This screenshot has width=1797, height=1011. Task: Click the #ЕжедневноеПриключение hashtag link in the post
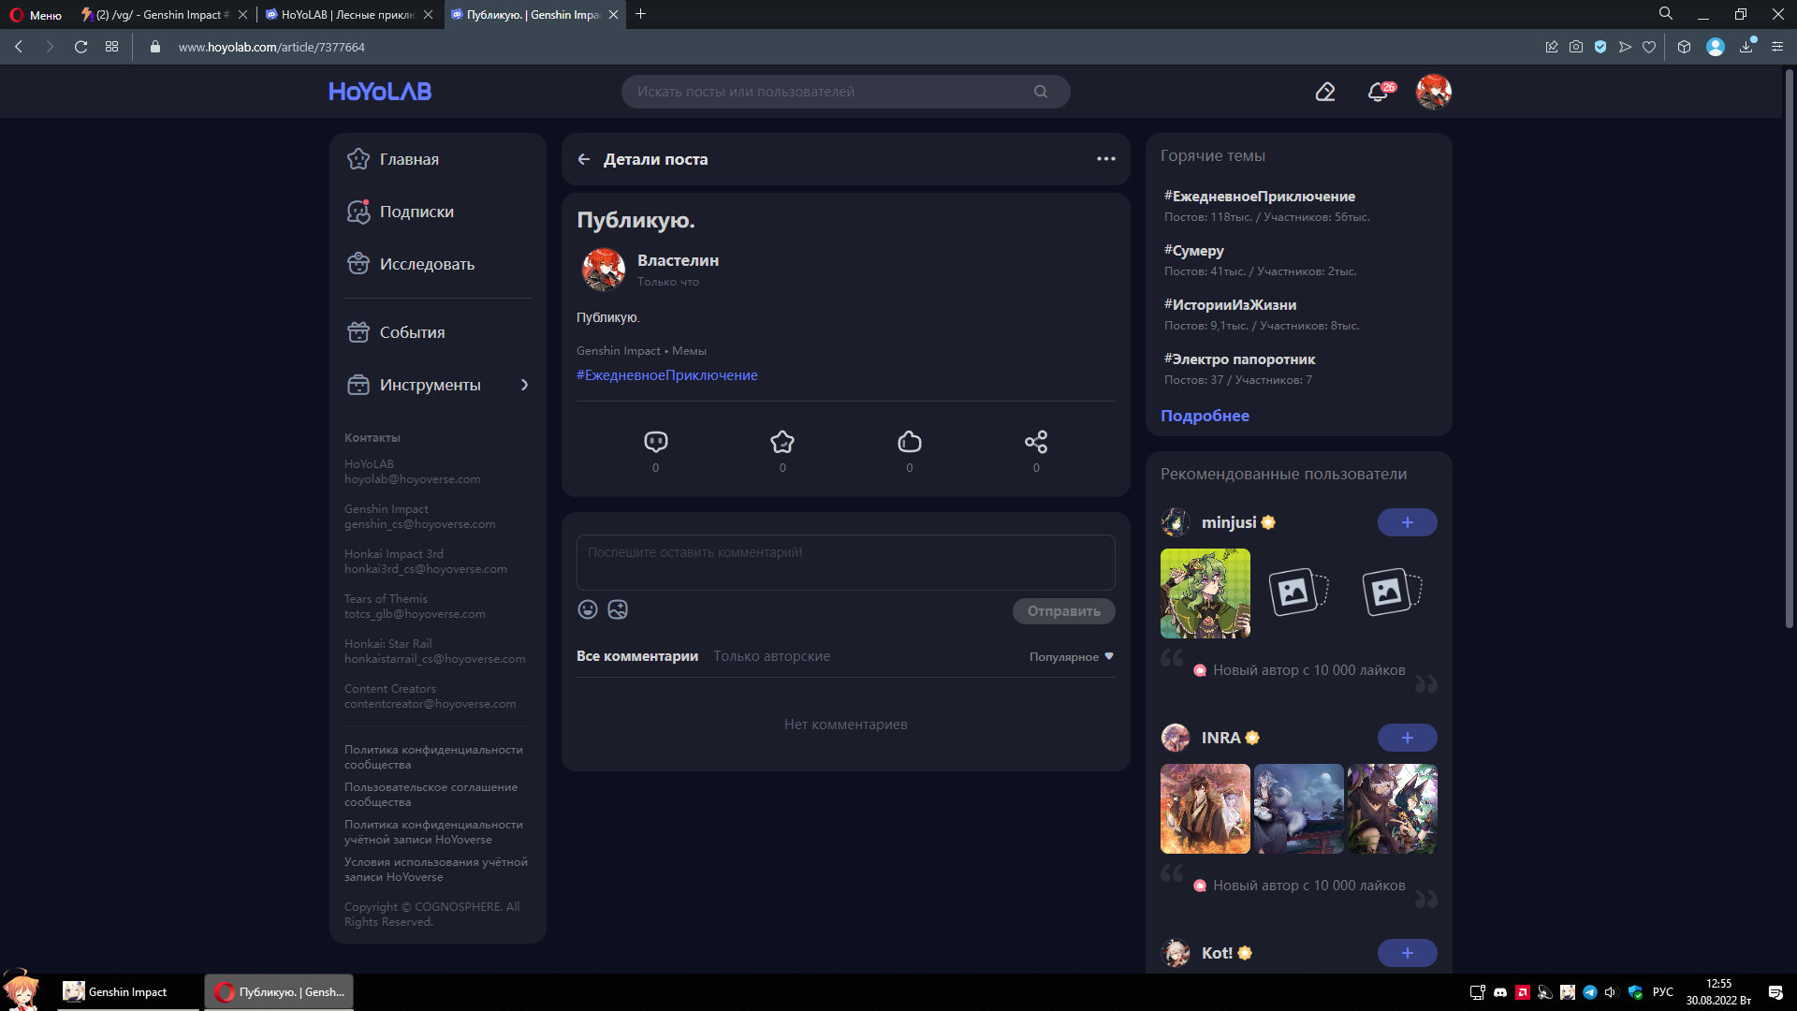(x=666, y=375)
